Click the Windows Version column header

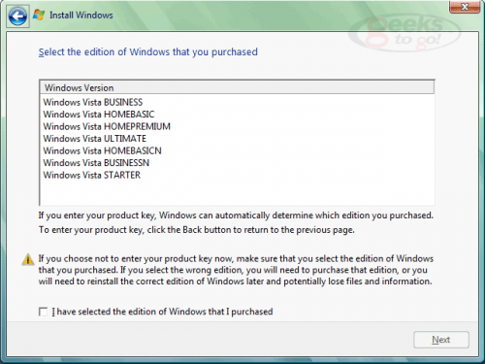[x=237, y=87]
